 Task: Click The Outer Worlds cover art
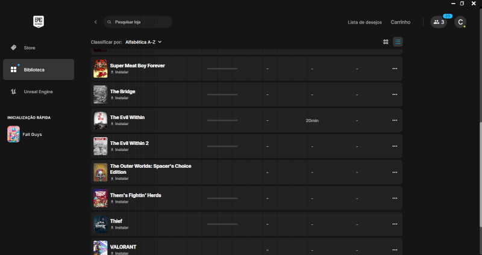coord(100,173)
